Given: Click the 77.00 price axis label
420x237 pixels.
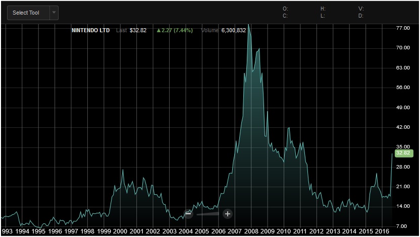Looking at the screenshot, I should [403, 28].
